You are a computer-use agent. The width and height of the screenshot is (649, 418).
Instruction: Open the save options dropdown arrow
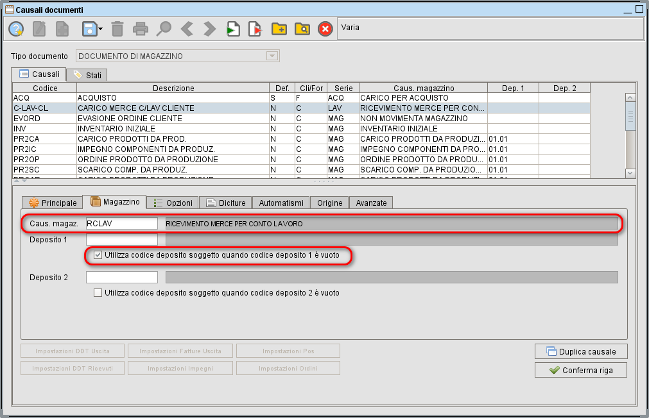[x=101, y=29]
